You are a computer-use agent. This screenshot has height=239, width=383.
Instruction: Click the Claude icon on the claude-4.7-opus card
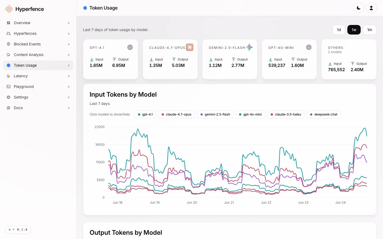pyautogui.click(x=190, y=47)
